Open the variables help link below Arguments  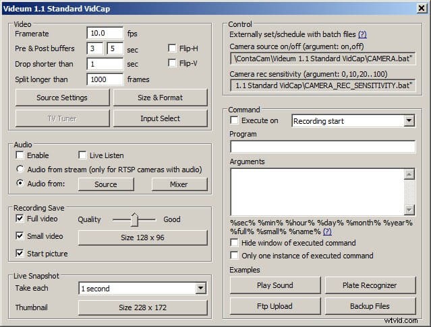coord(327,231)
